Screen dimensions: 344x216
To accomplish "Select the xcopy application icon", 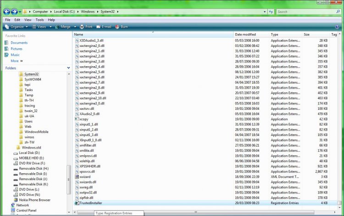I will click(x=77, y=119).
